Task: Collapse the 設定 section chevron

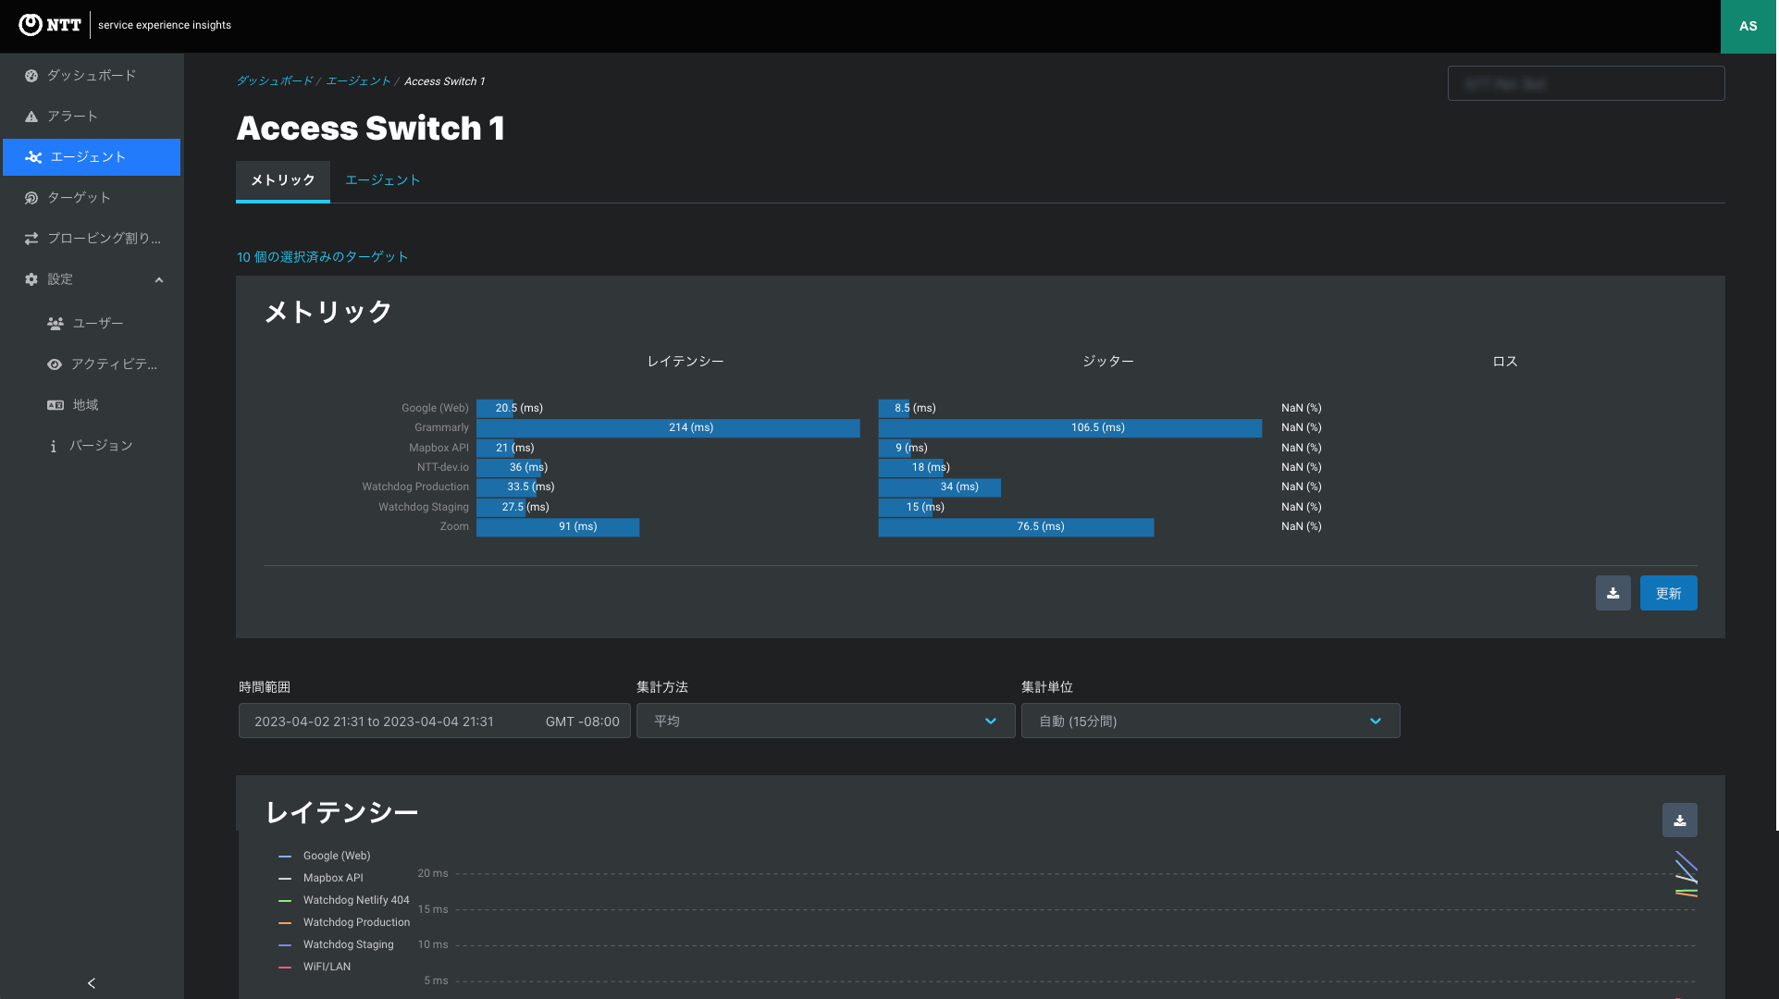Action: click(159, 279)
